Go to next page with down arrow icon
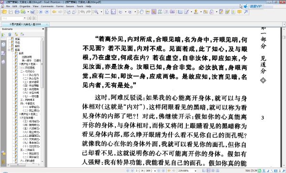Image resolution: width=286 pixels, height=173 pixels. click(47, 12)
